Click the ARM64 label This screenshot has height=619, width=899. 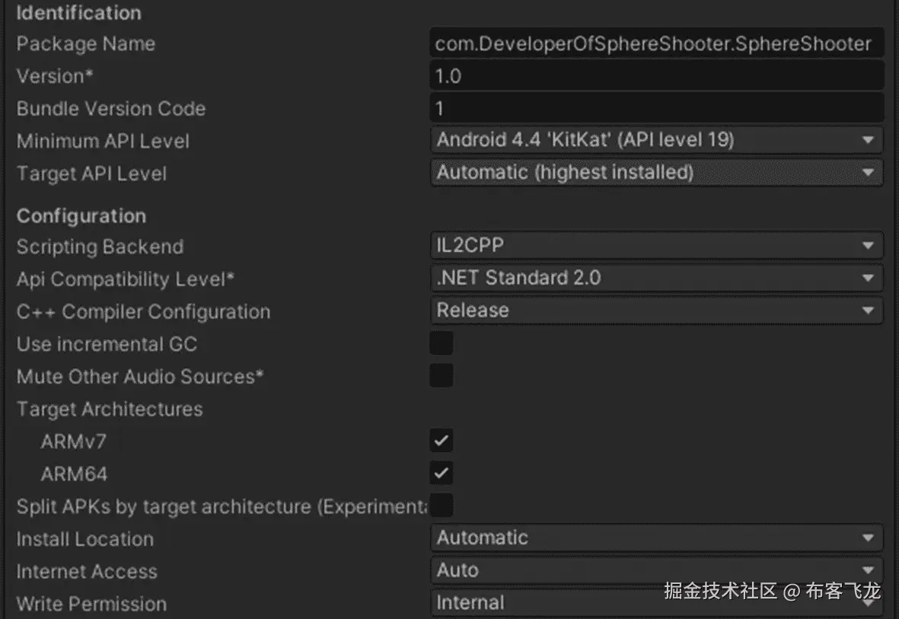(x=74, y=474)
